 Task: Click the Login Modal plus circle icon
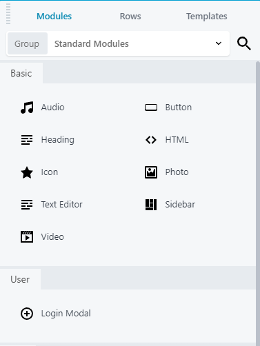click(x=27, y=314)
